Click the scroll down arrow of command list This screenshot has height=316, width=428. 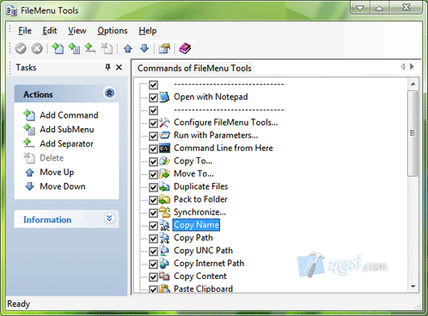[413, 286]
